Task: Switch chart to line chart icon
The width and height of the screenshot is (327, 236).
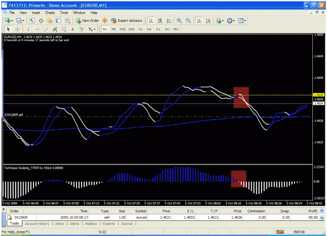Action: coord(169,20)
